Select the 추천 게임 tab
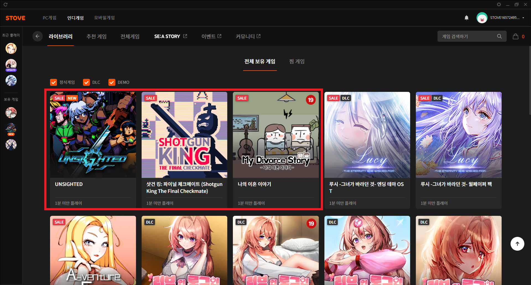Viewport: 531px width, 285px height. [x=97, y=37]
